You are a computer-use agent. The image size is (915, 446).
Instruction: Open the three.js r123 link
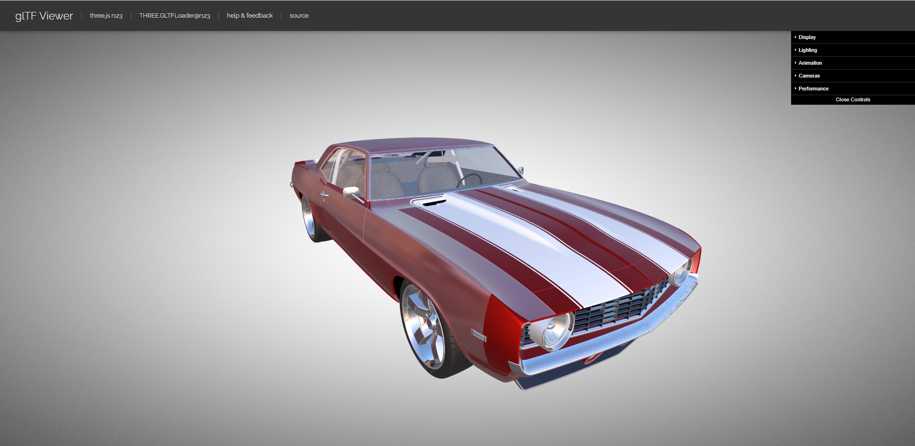tap(106, 16)
